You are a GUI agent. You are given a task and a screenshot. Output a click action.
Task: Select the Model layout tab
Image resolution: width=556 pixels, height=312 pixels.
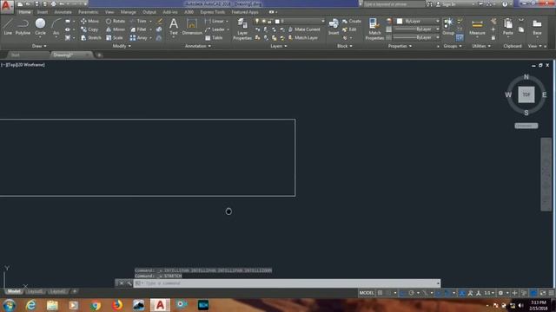tap(14, 291)
